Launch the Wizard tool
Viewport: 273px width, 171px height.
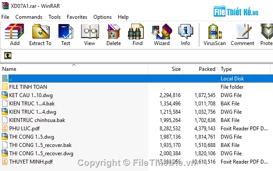coord(162,35)
